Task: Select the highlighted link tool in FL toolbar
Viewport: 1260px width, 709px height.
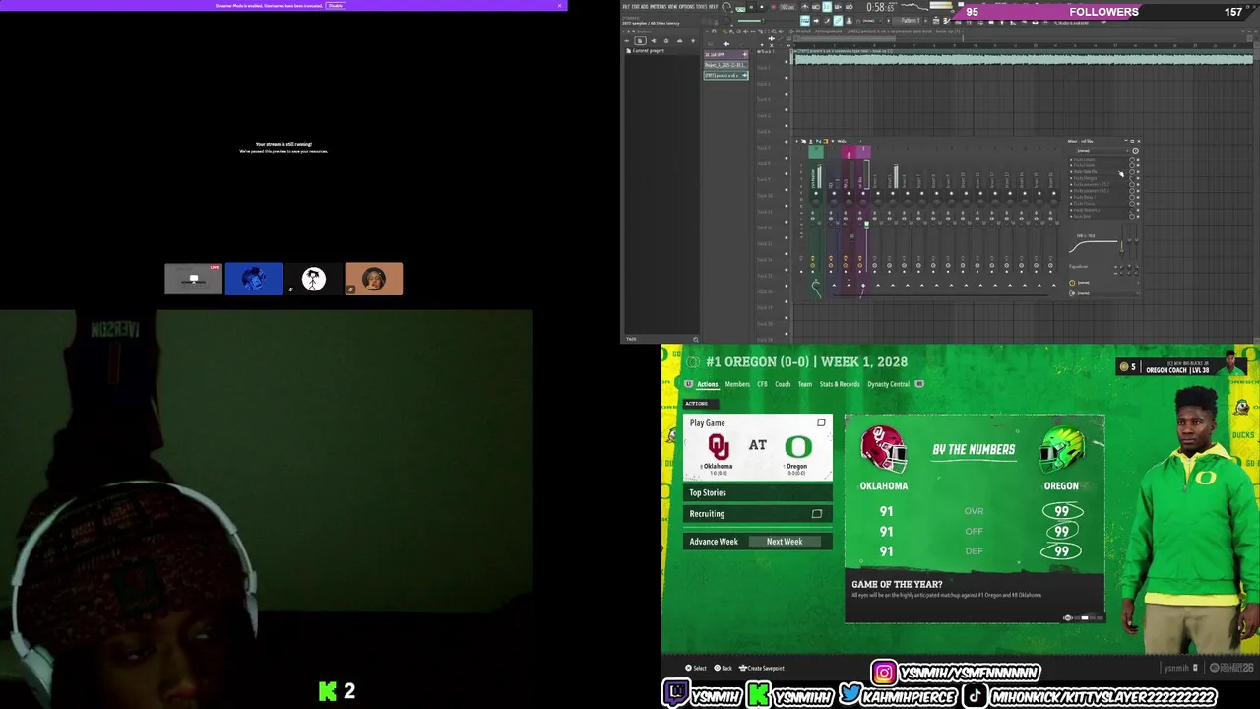Action: tap(838, 20)
